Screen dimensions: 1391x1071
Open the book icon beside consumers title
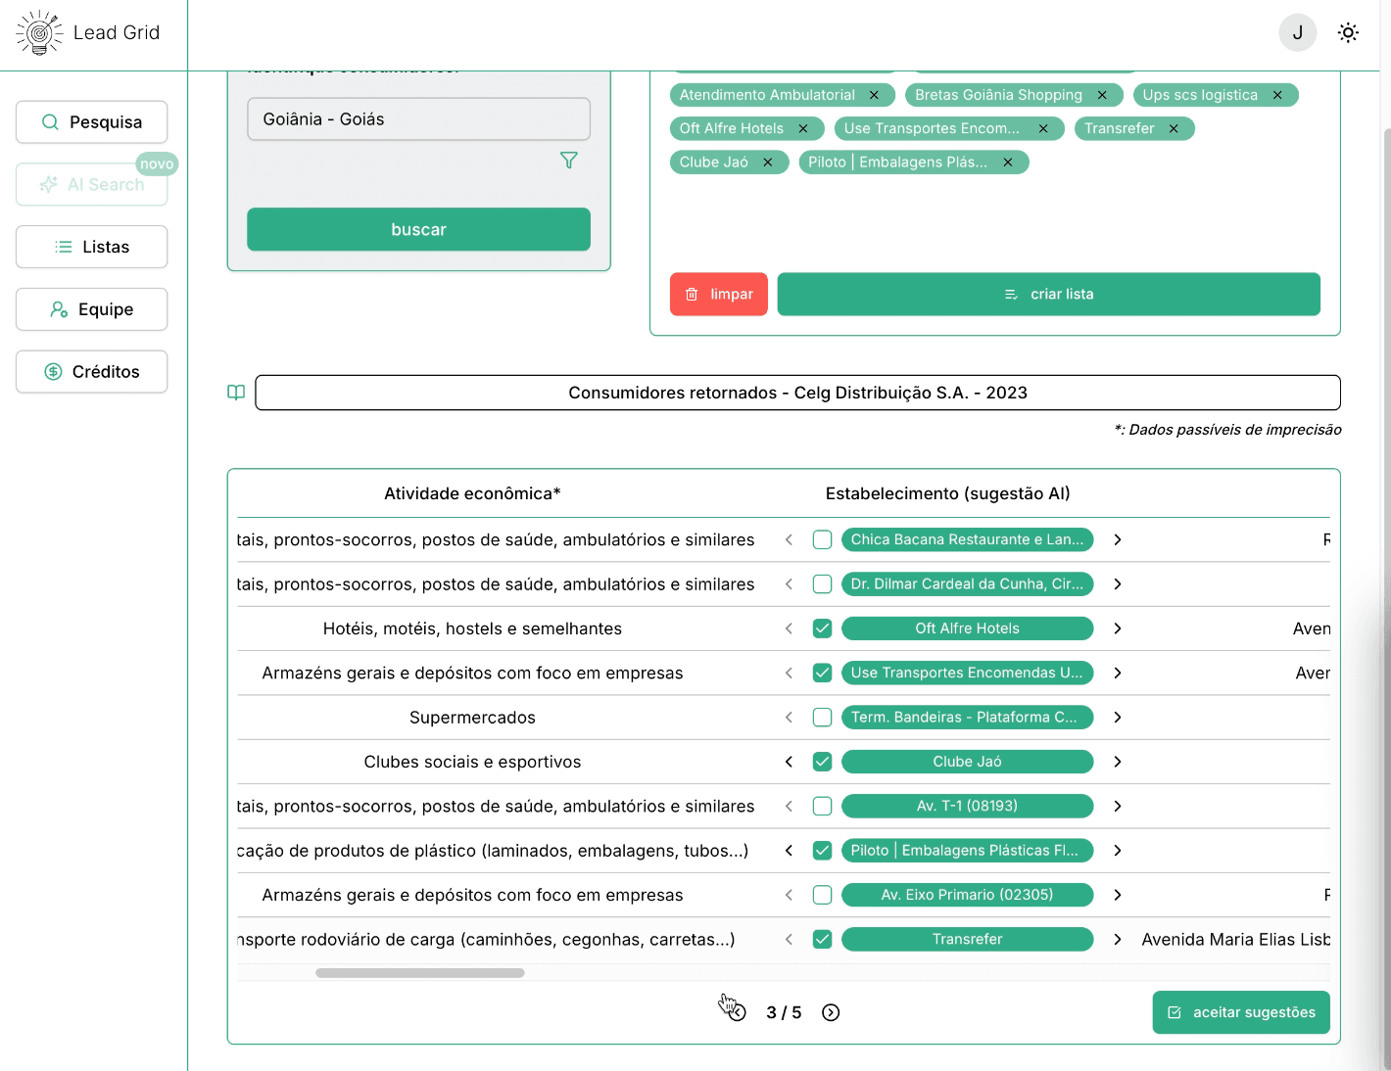pos(236,393)
